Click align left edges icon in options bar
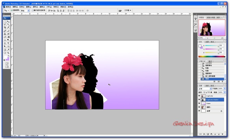230x140 pixels. [58, 11]
